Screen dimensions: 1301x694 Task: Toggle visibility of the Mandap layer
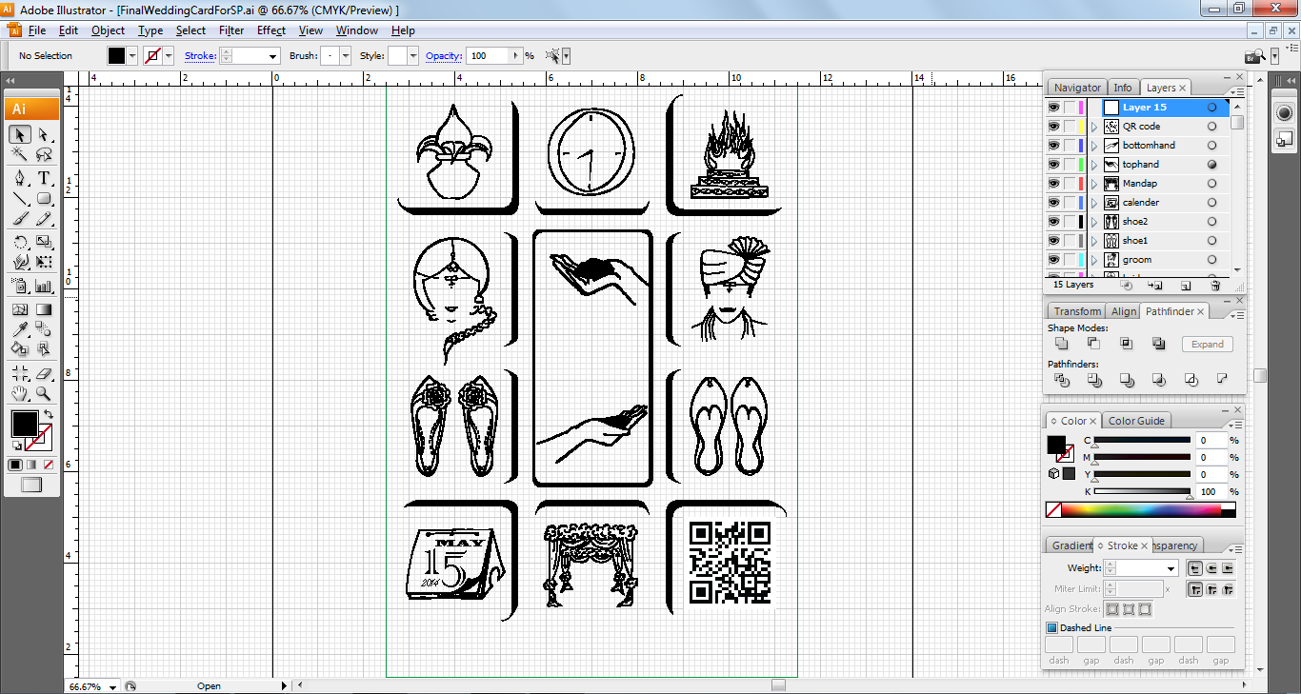coord(1053,184)
